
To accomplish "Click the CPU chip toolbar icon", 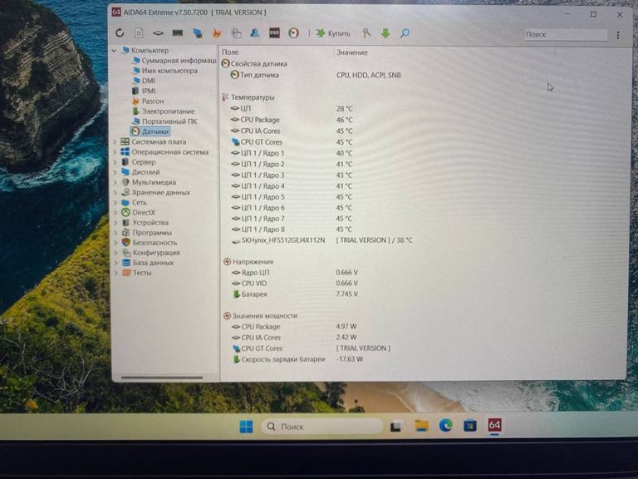I will (158, 33).
